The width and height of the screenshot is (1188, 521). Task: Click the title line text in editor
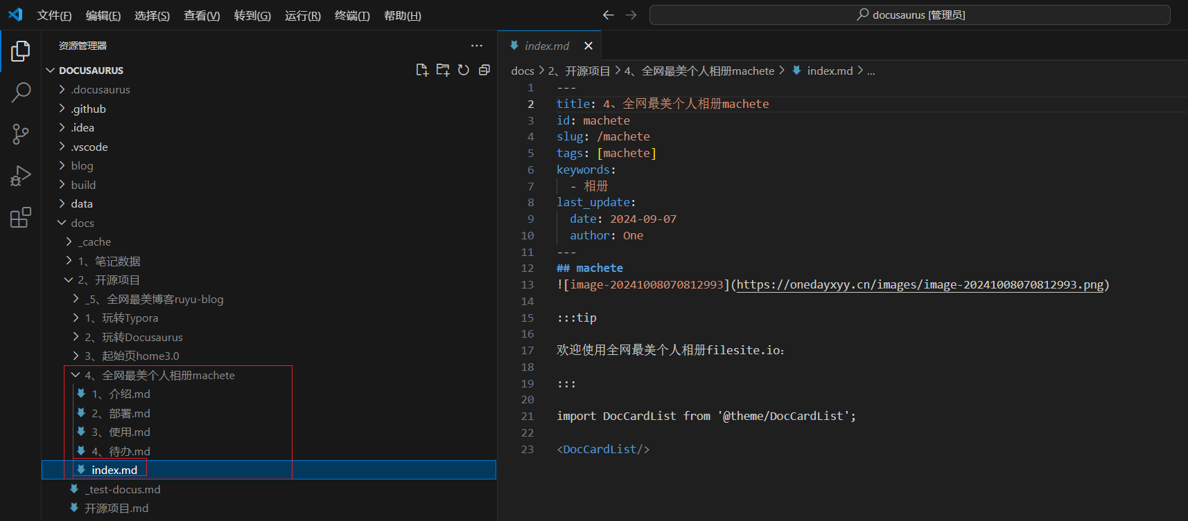[663, 104]
